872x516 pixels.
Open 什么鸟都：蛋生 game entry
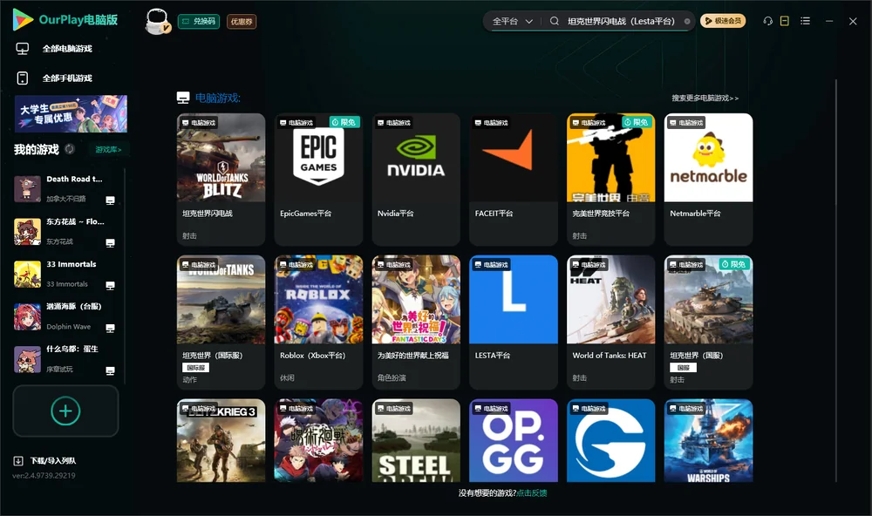point(65,359)
